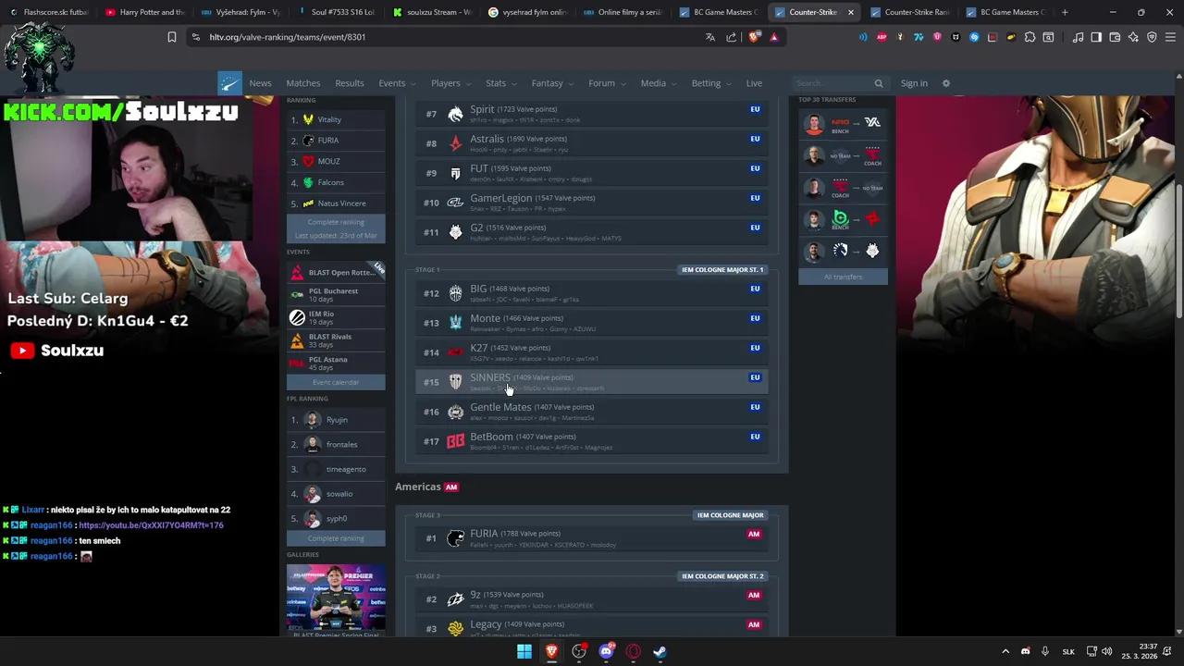Viewport: 1184px width, 666px height.
Task: Open a new browser tab with plus
Action: click(1065, 12)
